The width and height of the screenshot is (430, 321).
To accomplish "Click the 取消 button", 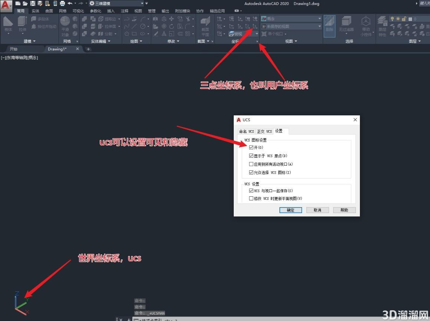I will click(x=317, y=210).
